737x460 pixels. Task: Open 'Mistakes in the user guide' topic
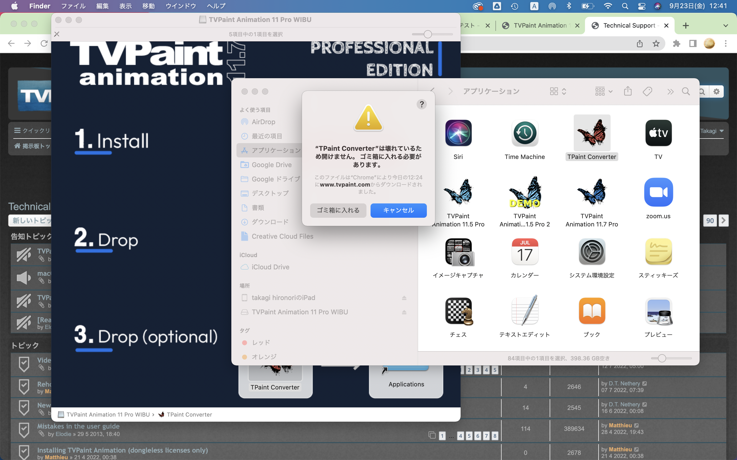[x=78, y=426]
